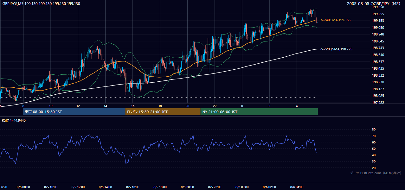Click the 8/6 00:00 bottom time label
This screenshot has width=405, height=190.
[242, 187]
